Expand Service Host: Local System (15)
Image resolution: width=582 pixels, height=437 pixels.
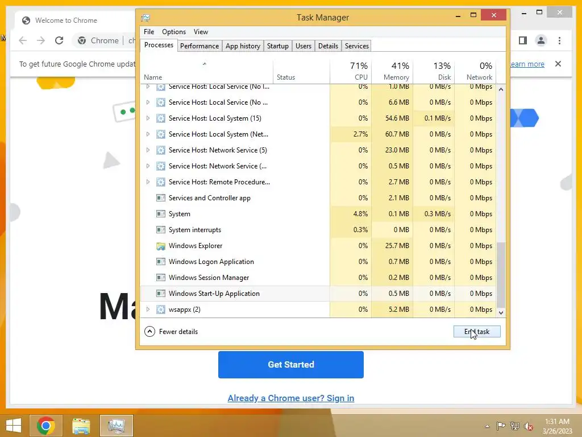(x=148, y=118)
